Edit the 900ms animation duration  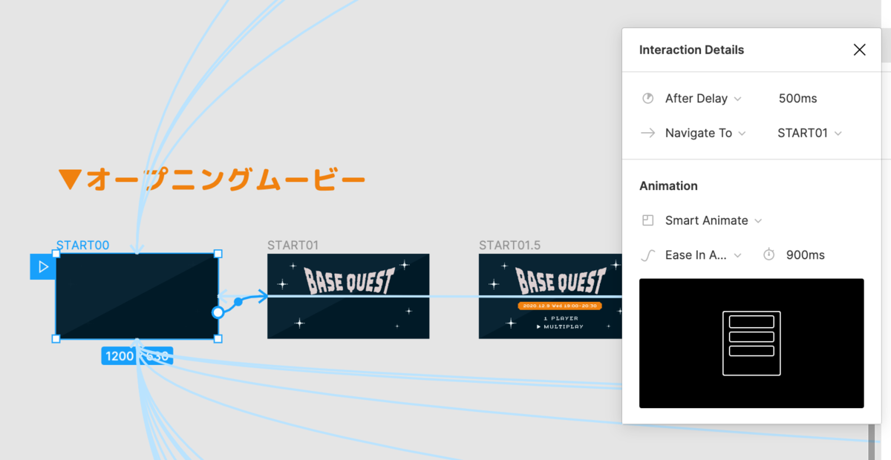805,255
